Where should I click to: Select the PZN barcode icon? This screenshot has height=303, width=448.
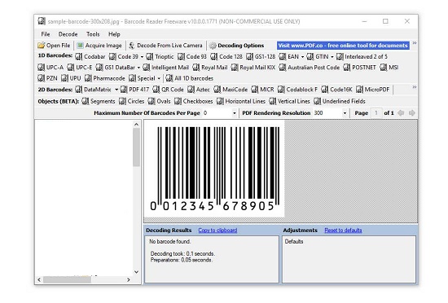42,78
